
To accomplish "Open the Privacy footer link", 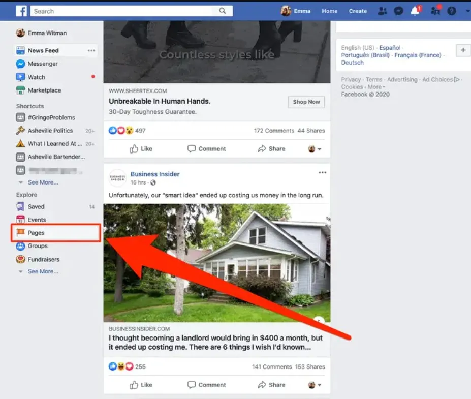I will click(351, 80).
